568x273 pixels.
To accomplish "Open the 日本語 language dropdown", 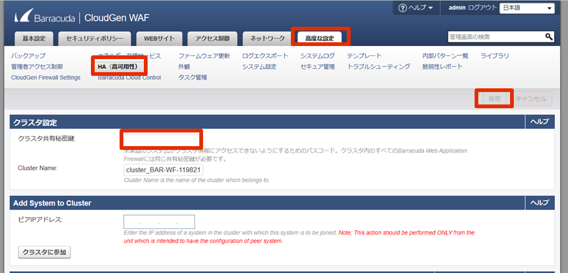I will (527, 8).
